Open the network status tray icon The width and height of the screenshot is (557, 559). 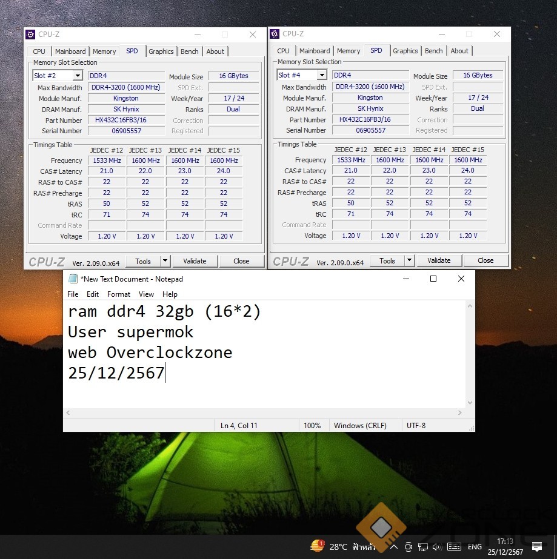pyautogui.click(x=422, y=547)
